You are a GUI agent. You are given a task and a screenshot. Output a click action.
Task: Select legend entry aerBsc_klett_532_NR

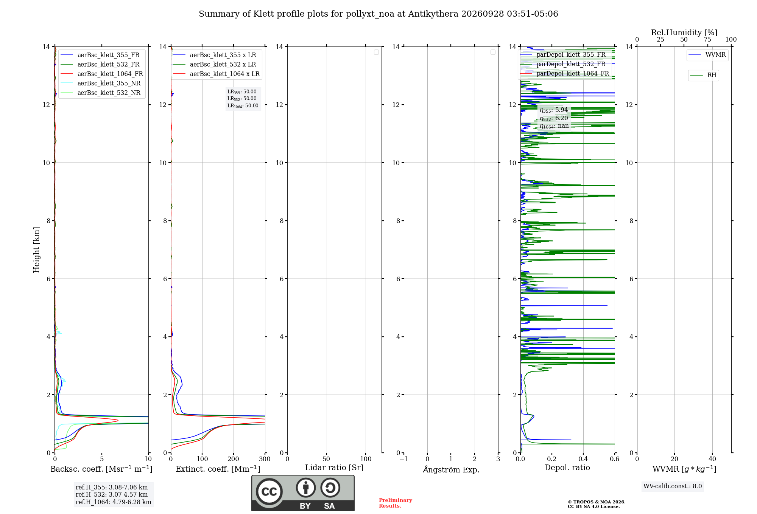[x=101, y=93]
